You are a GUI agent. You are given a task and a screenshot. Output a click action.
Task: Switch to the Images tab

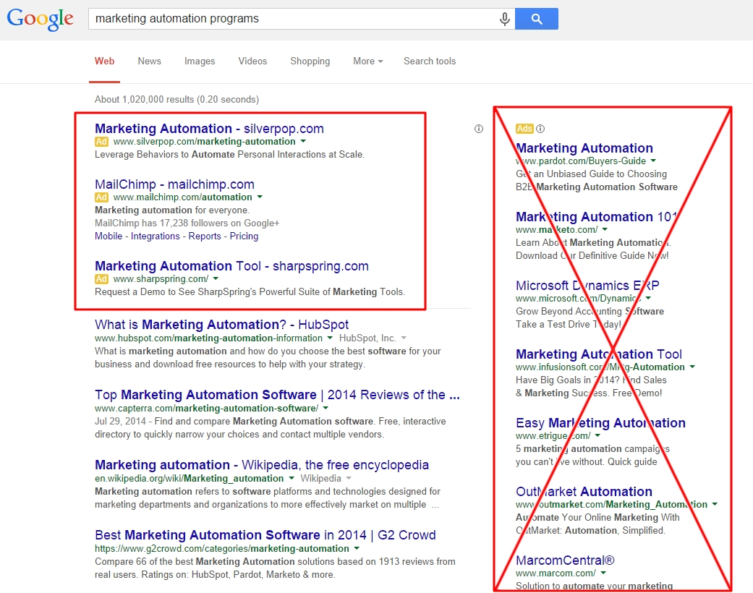tap(200, 61)
